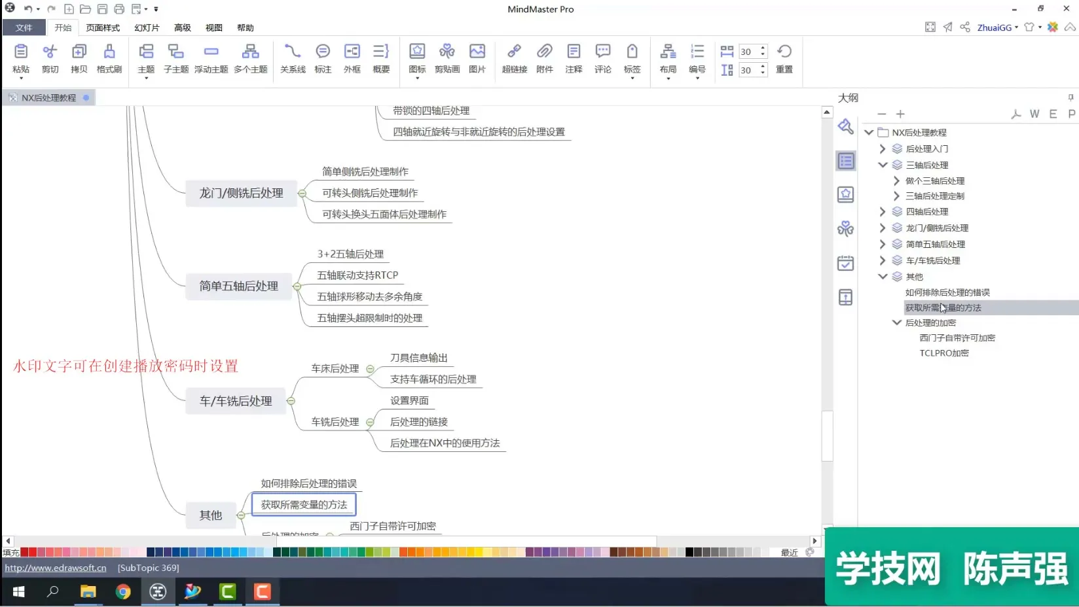Open the edrawsoft.cn link

click(x=56, y=568)
